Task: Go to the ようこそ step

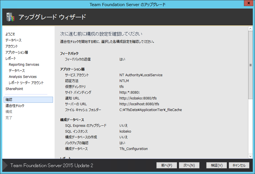Action: [x=11, y=34]
